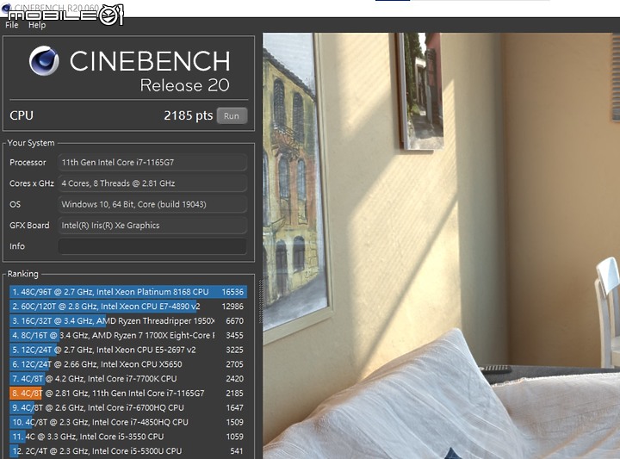Click the panel splitter handle beside ranking
620x459 pixels.
[x=260, y=301]
